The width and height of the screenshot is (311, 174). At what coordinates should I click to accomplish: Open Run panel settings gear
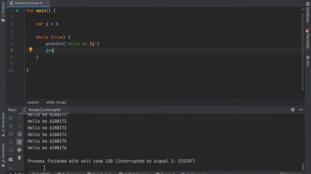point(293,110)
